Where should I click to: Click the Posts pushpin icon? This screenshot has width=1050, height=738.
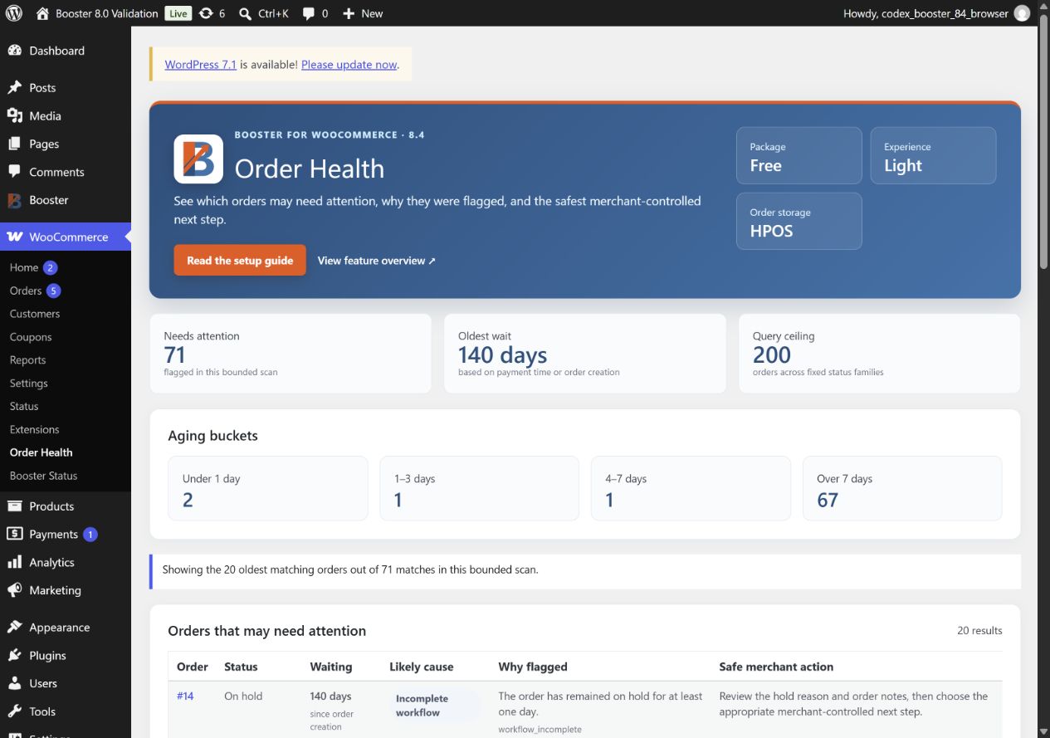14,87
